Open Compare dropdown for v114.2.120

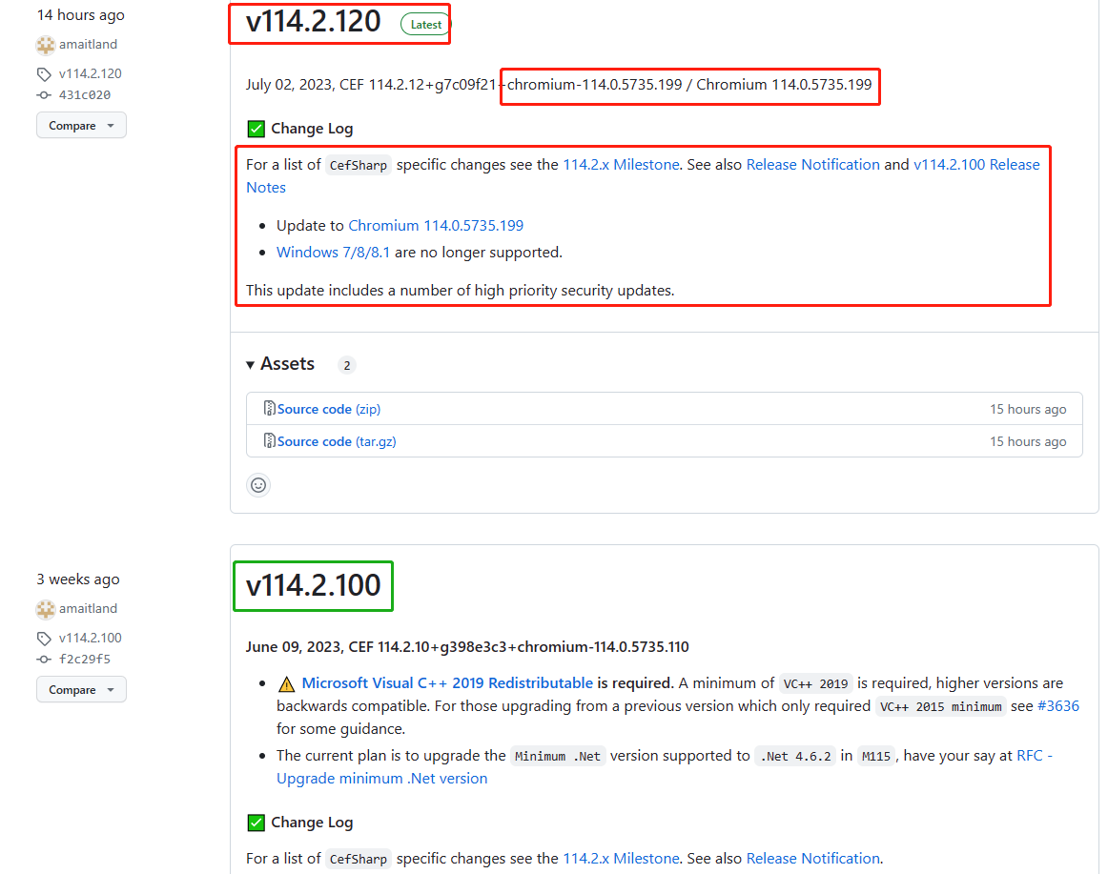[81, 125]
